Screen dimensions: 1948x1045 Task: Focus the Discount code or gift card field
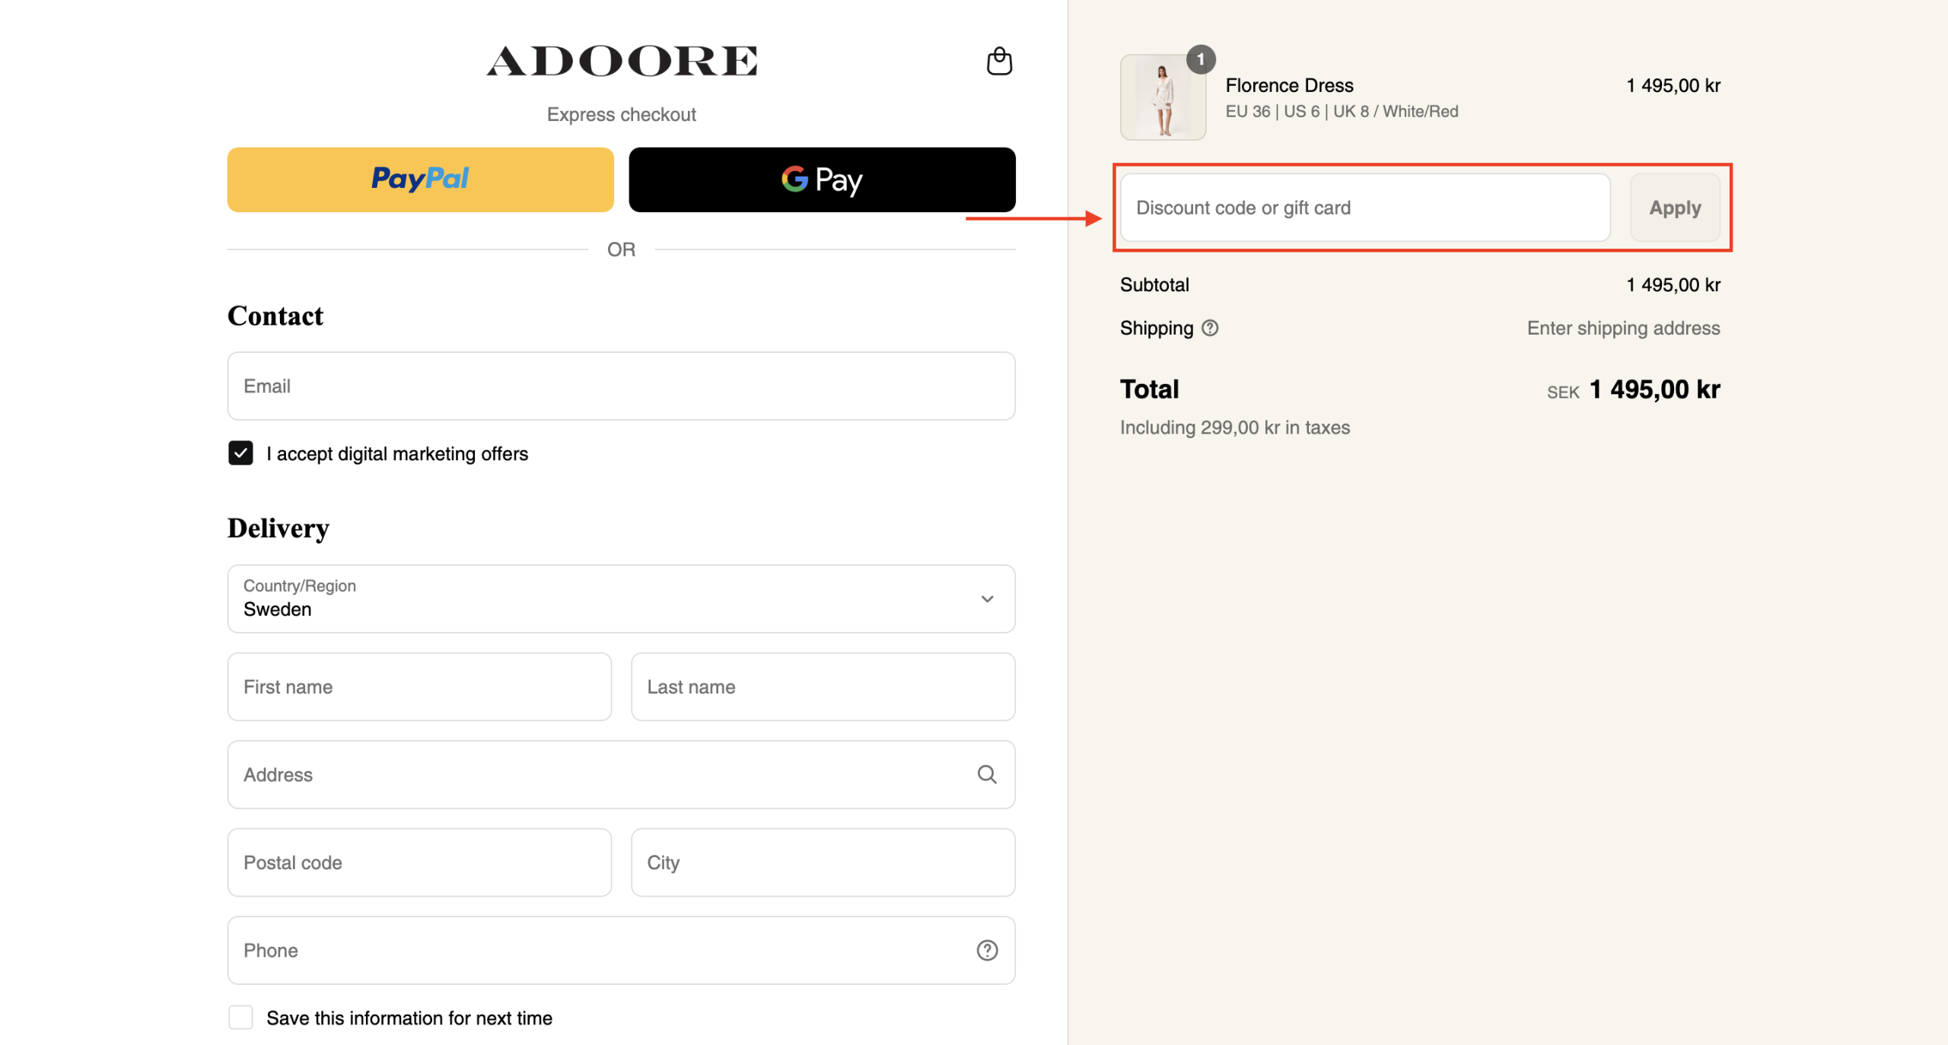(1365, 208)
